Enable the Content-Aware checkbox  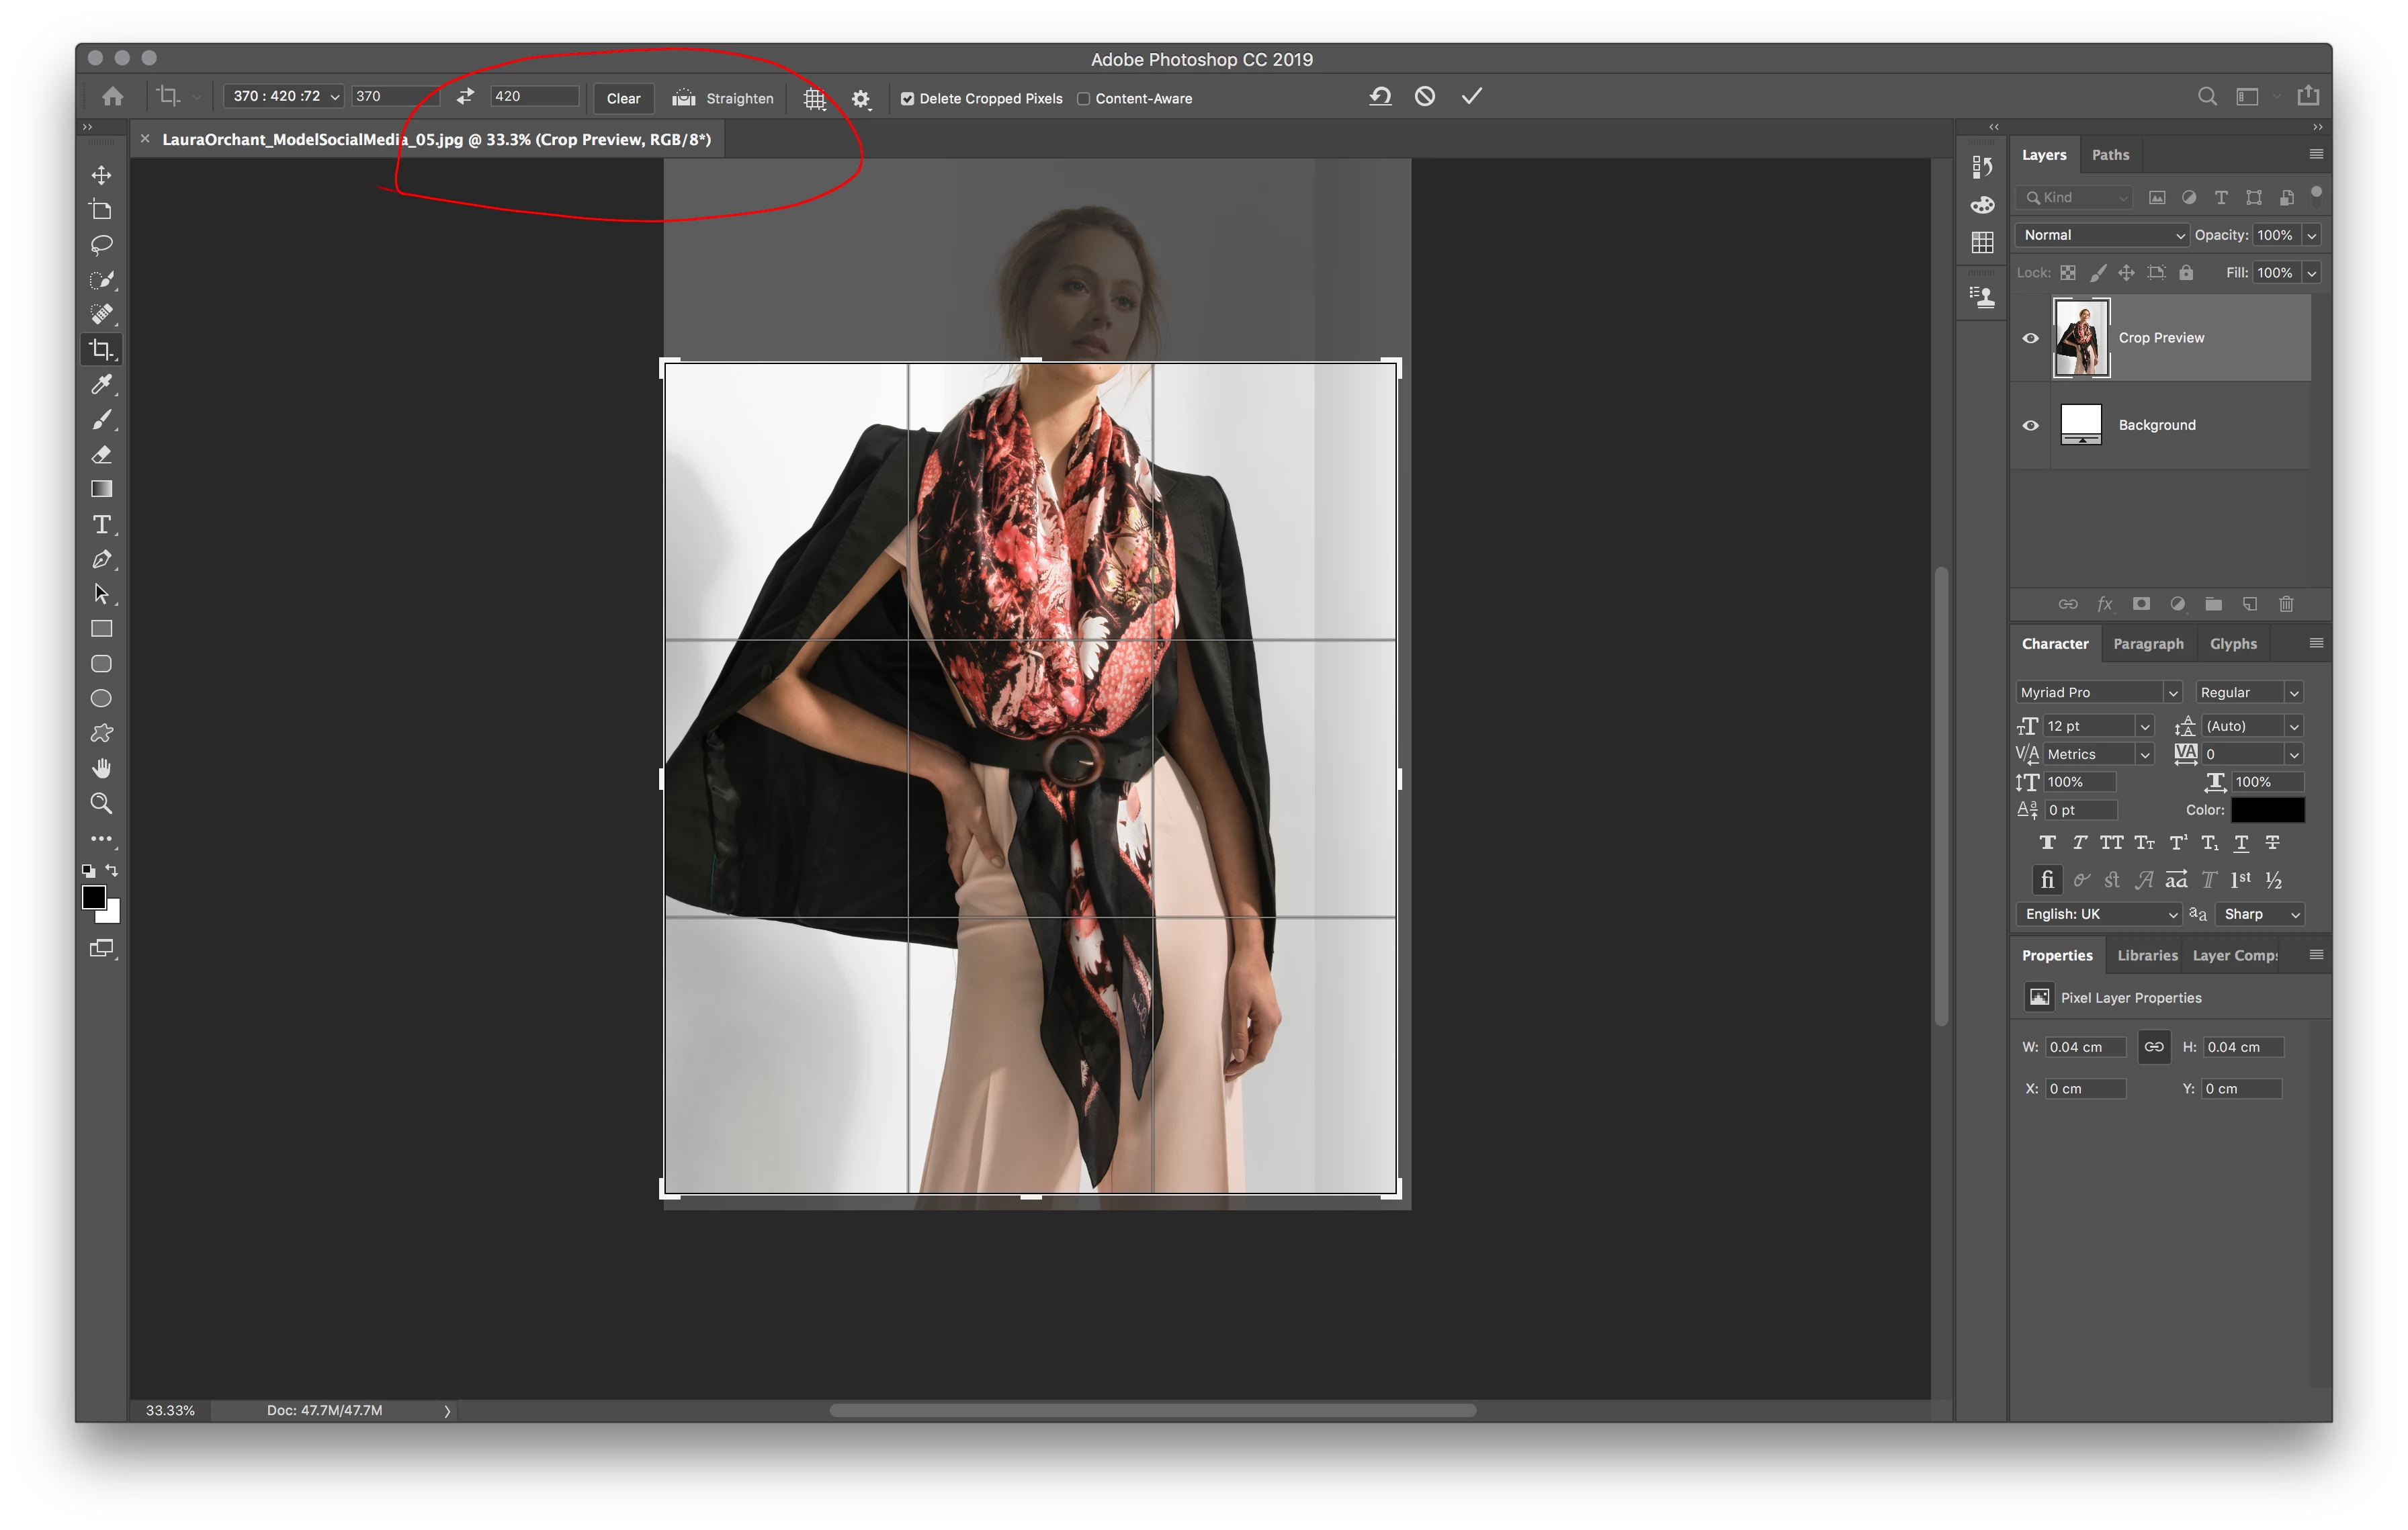1083,99
